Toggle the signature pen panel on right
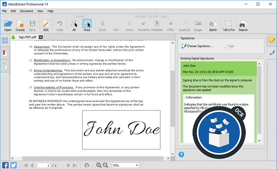 272,52
